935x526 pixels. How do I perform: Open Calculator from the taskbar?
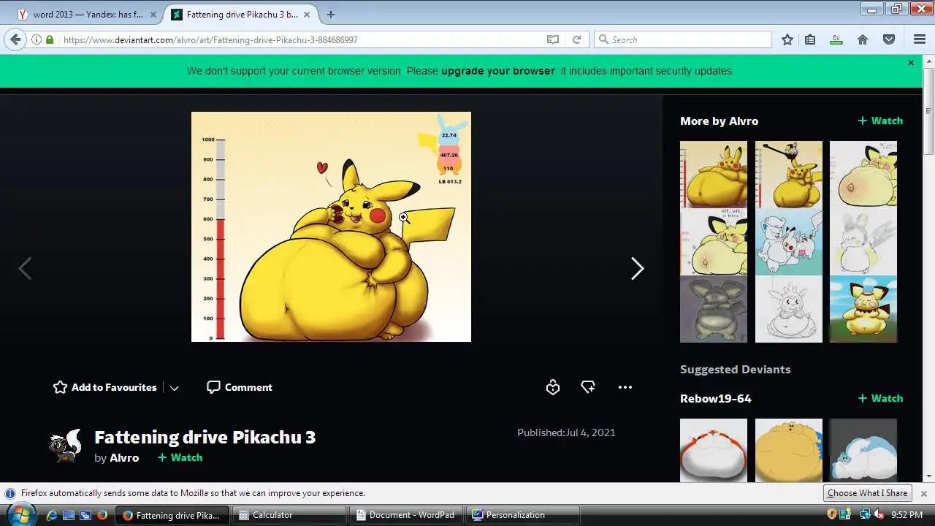point(289,515)
